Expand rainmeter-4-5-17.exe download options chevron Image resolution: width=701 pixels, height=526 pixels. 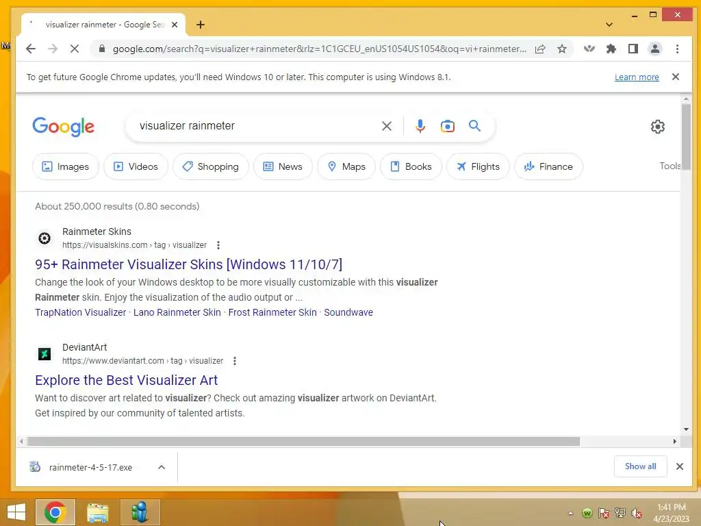click(x=162, y=467)
